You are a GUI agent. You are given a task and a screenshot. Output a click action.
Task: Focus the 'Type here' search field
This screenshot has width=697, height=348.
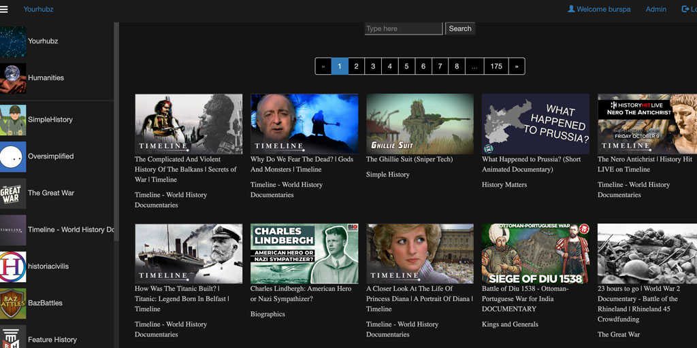pos(404,29)
